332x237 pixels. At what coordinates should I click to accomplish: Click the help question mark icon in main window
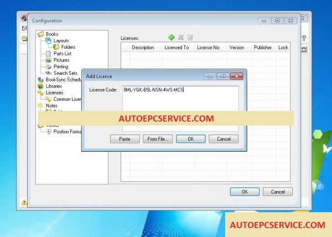pos(304,38)
